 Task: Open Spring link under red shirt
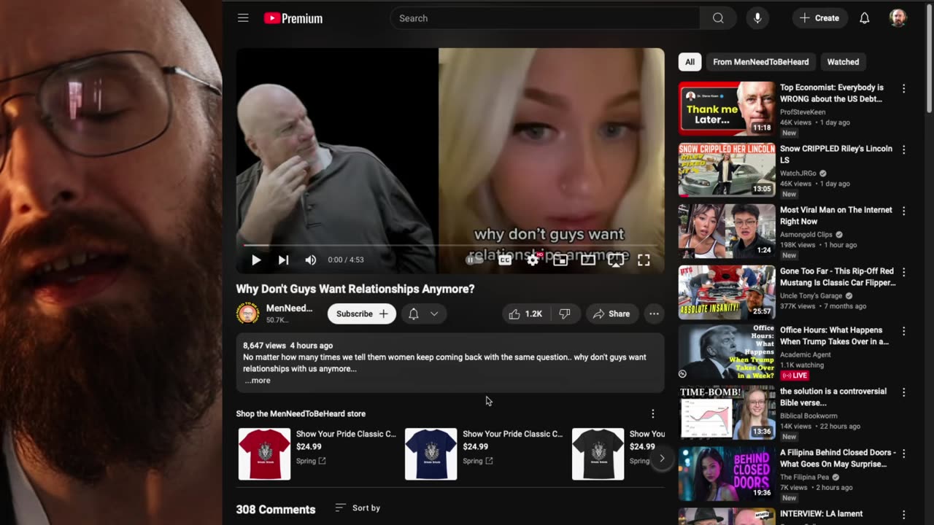tap(311, 461)
